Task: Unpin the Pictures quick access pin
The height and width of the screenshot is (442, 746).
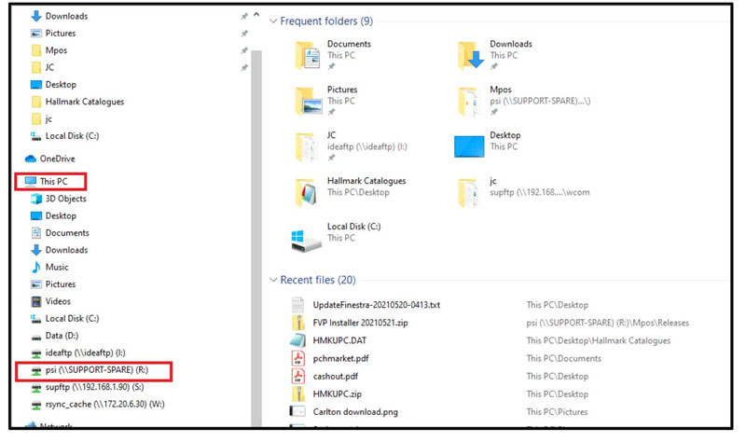Action: [243, 34]
